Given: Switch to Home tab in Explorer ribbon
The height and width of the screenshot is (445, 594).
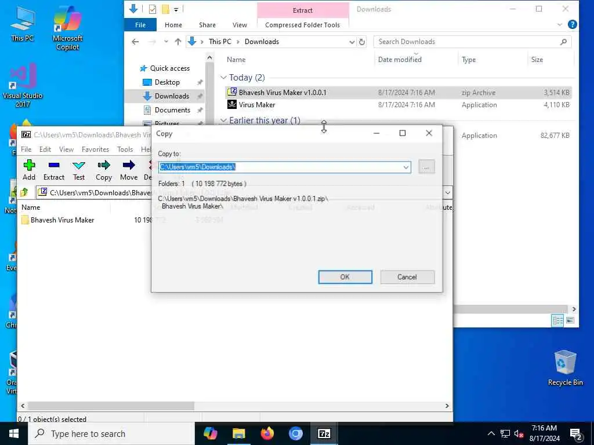Looking at the screenshot, I should tap(173, 25).
